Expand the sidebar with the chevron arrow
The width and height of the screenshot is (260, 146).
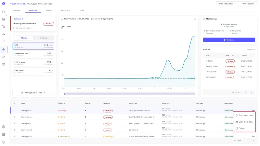click(x=6, y=15)
